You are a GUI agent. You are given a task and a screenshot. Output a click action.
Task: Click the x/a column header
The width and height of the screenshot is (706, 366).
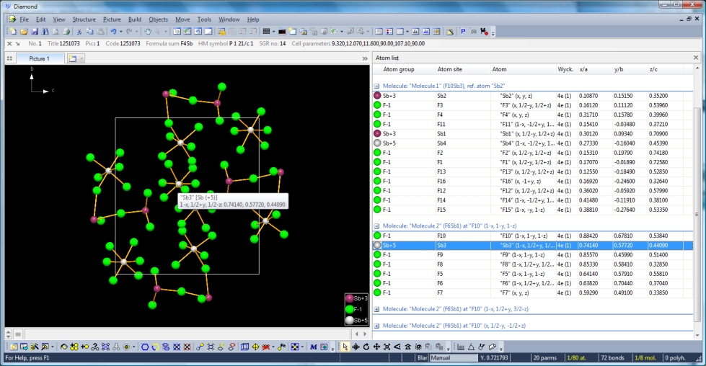click(585, 70)
